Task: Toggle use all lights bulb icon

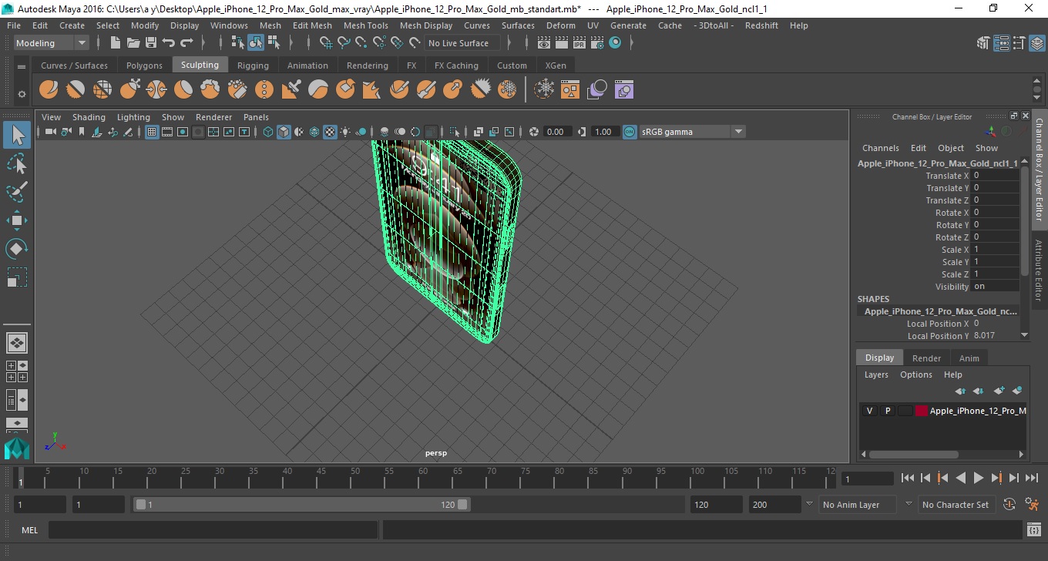Action: click(x=345, y=132)
